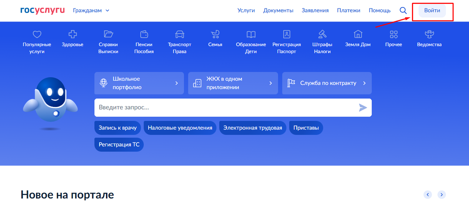
Task: Click the Введите запрос search field
Action: point(233,107)
